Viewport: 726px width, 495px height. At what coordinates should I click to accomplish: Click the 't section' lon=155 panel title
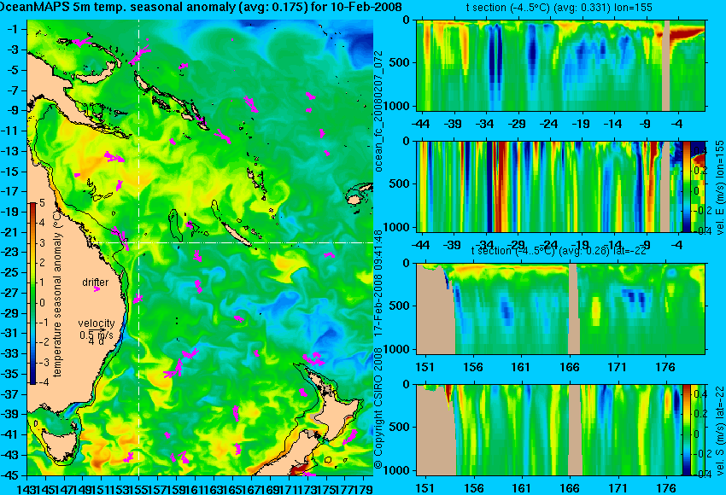point(559,8)
